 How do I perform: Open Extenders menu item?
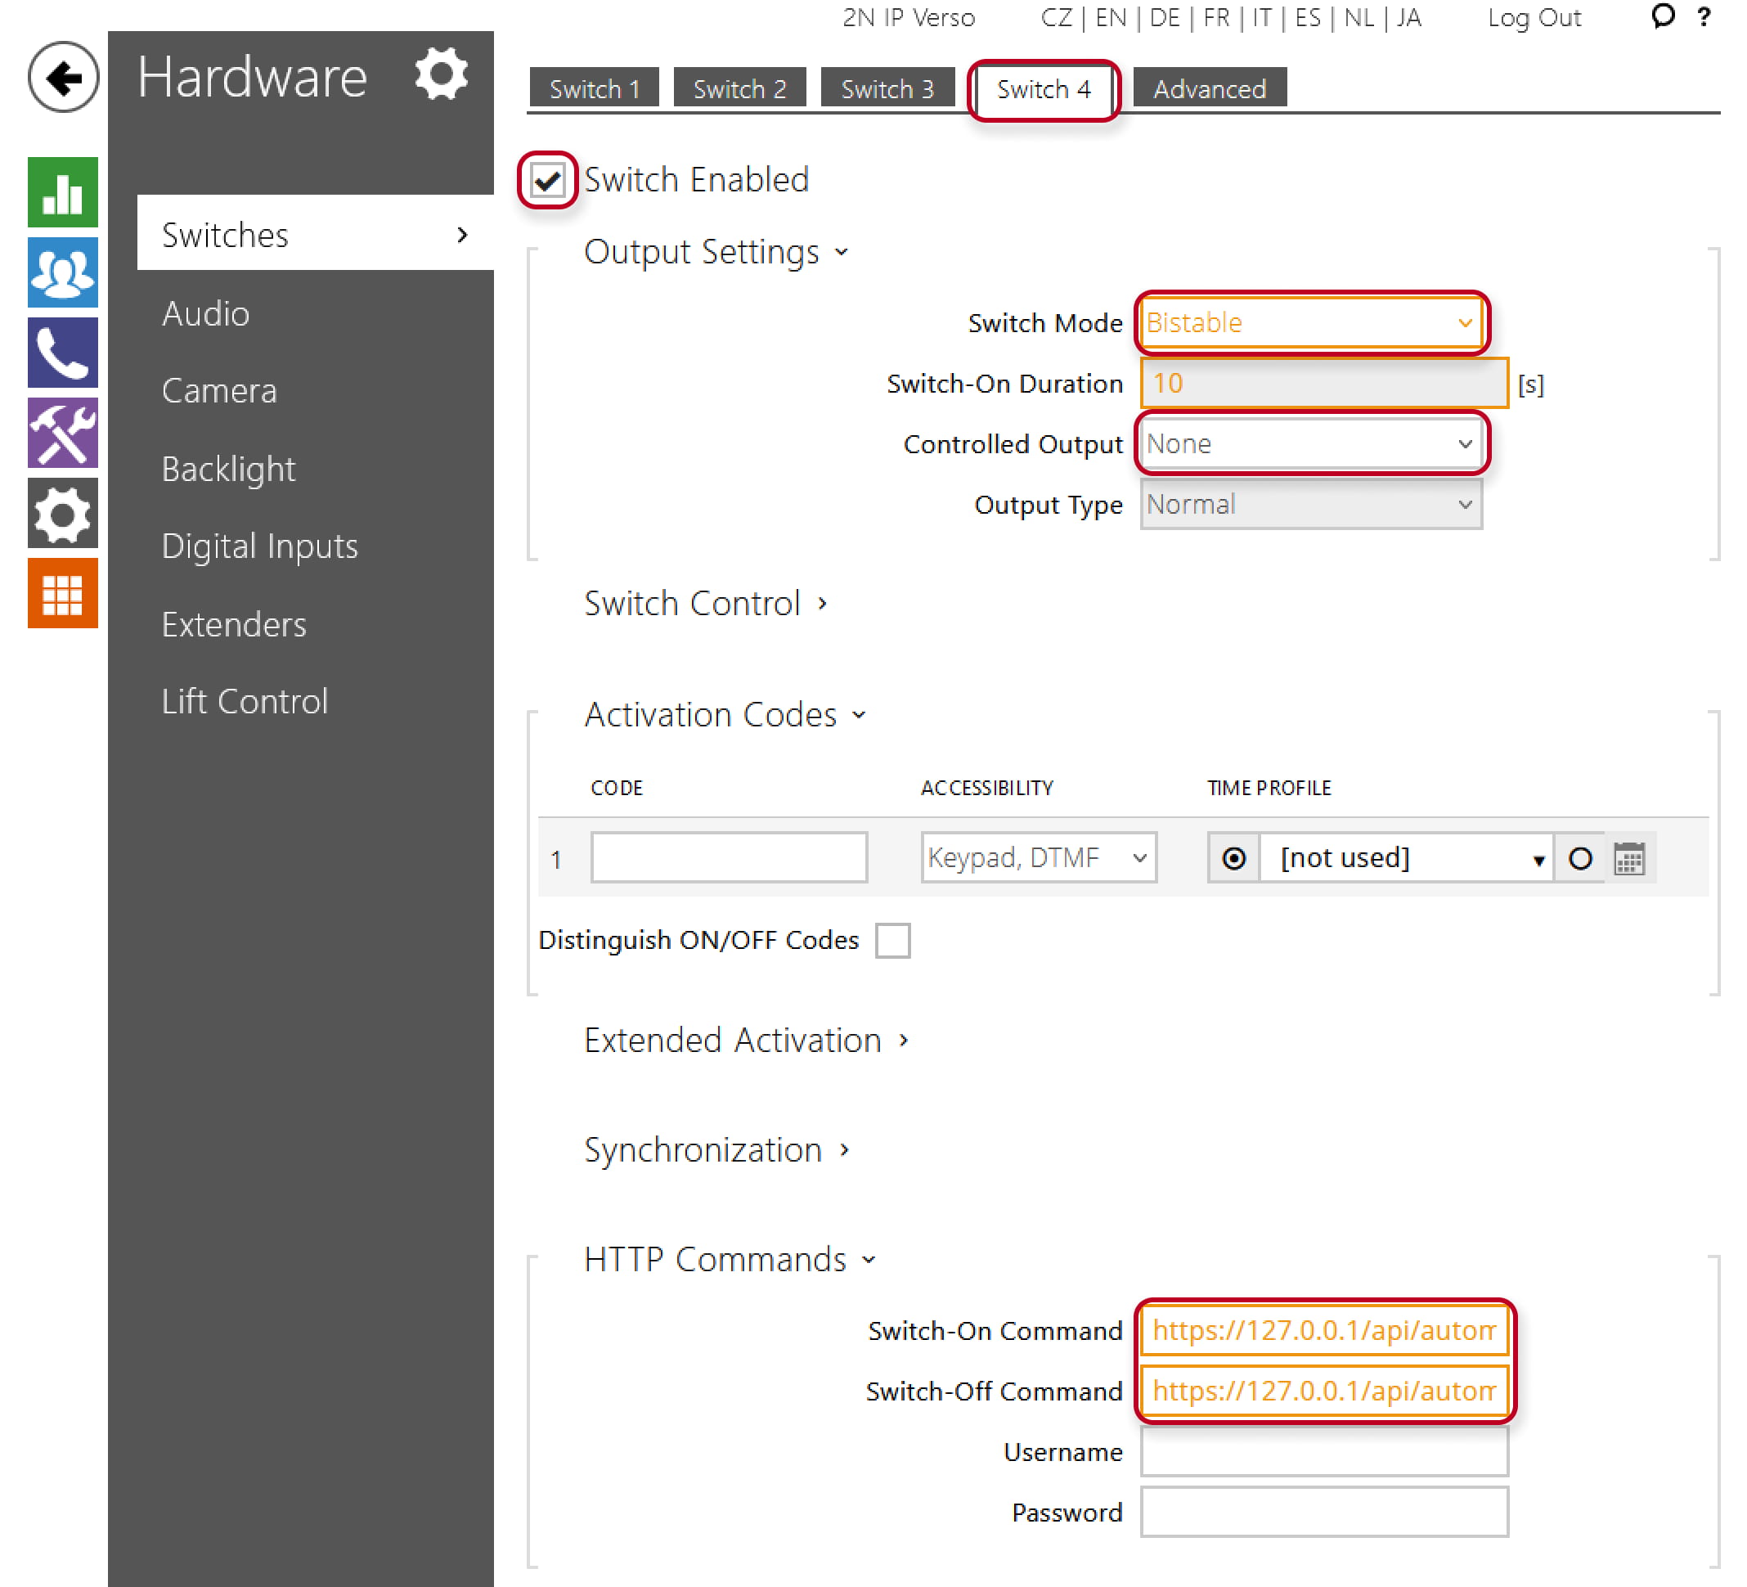coord(234,624)
